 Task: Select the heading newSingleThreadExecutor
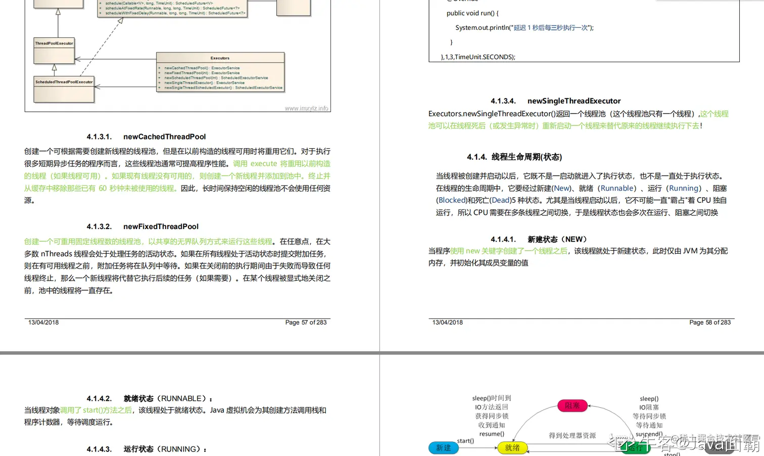pyautogui.click(x=574, y=101)
